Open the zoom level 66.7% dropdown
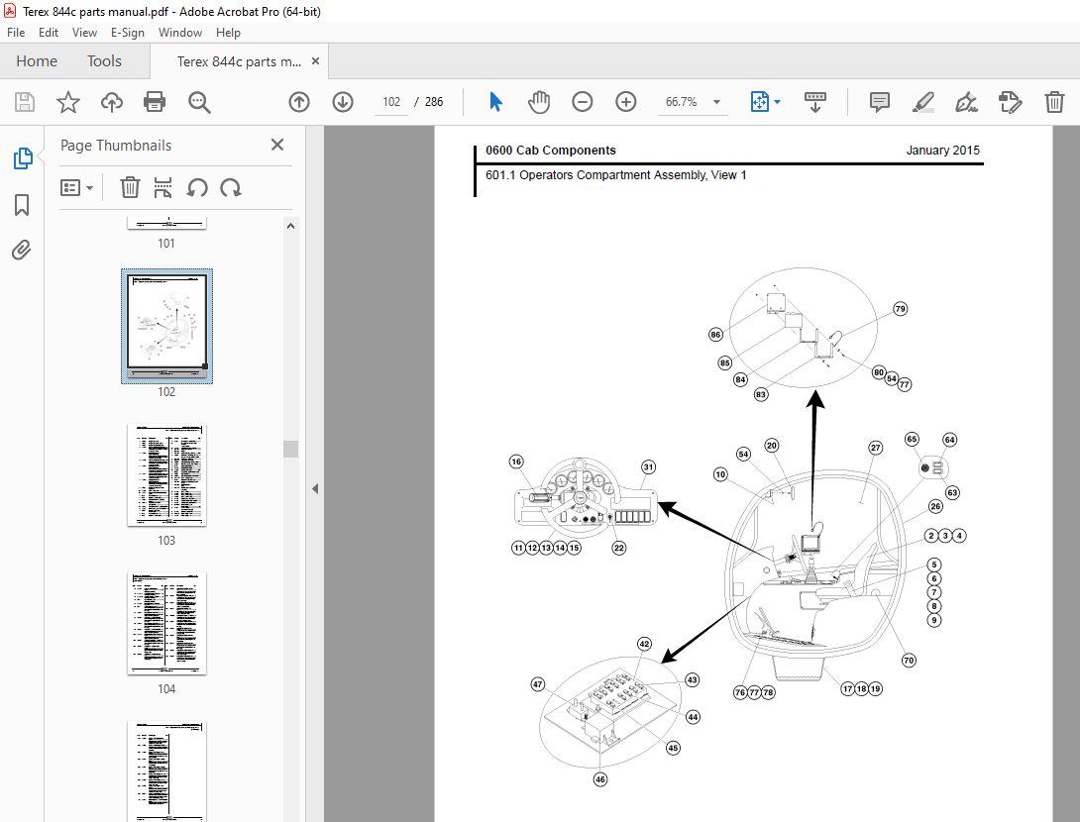This screenshot has width=1080, height=822. coord(716,102)
